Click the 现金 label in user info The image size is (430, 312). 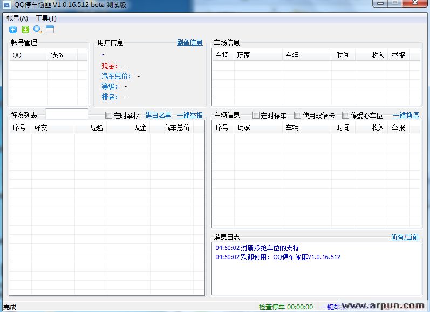[110, 66]
